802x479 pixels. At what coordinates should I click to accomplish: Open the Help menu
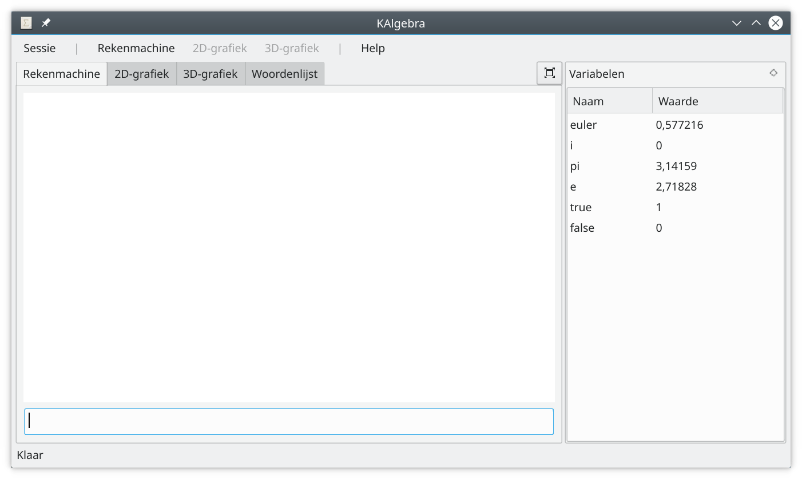click(x=373, y=48)
